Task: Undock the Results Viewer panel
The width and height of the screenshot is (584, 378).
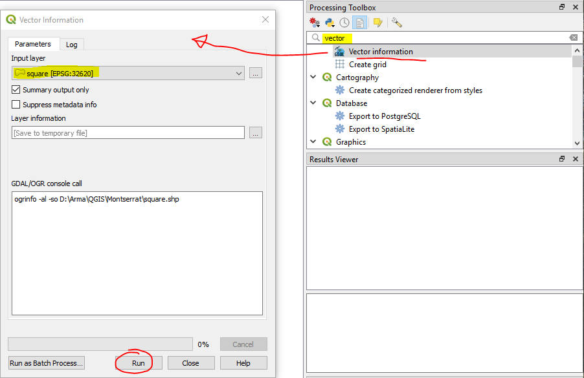Action: tap(562, 159)
